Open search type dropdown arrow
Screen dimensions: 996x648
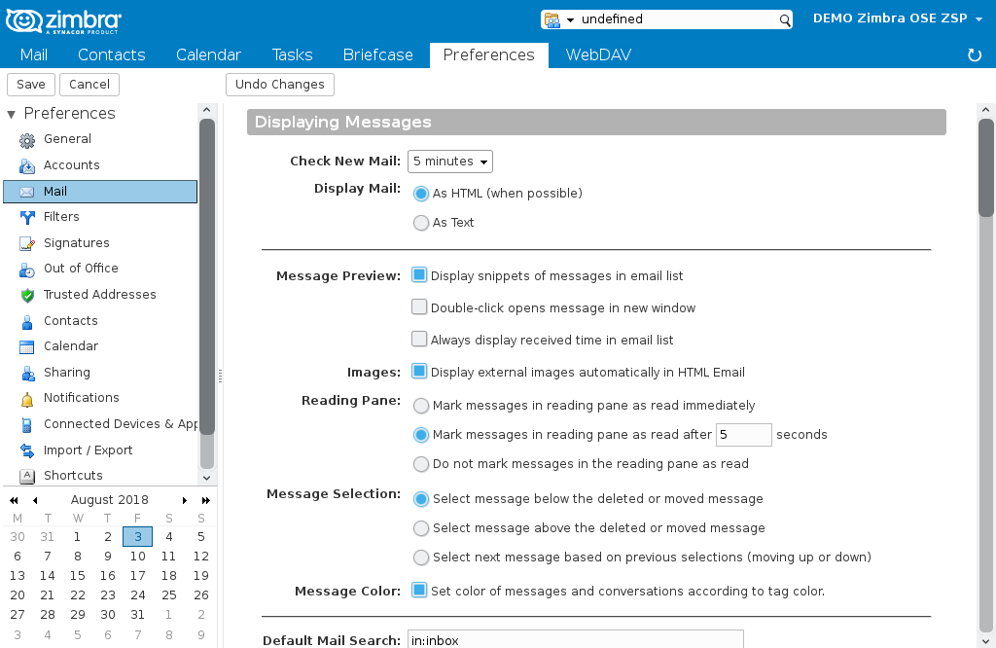(x=570, y=20)
